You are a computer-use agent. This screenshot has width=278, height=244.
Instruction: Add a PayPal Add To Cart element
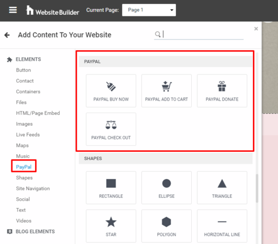point(166,91)
